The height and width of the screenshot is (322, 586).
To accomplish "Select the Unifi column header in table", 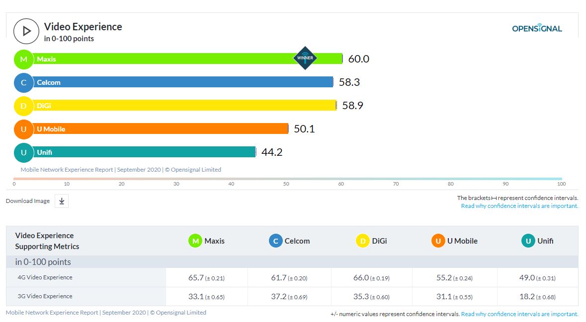I will [537, 241].
